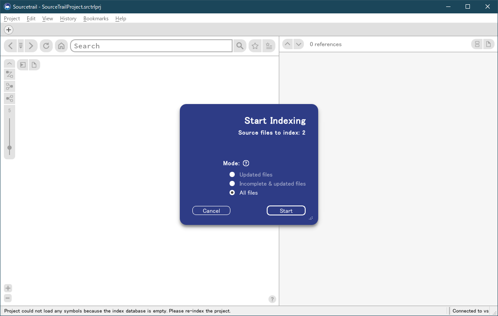
Task: Collapse graph toolbar with the chevron
Action: (x=10, y=64)
